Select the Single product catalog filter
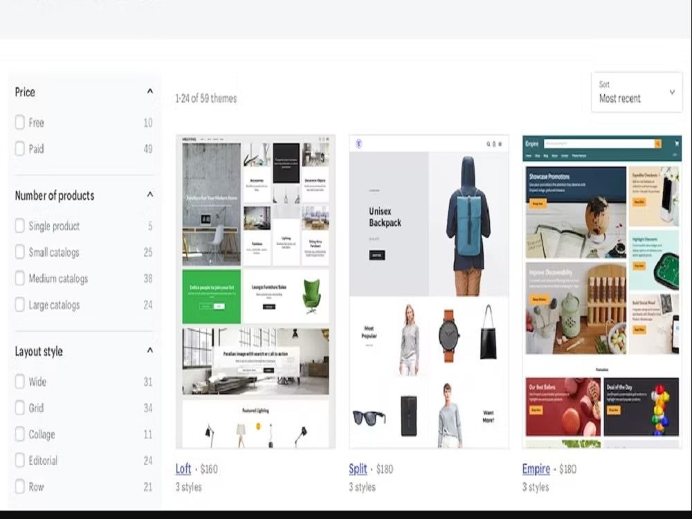Viewport: 692px width, 519px height. pos(21,226)
